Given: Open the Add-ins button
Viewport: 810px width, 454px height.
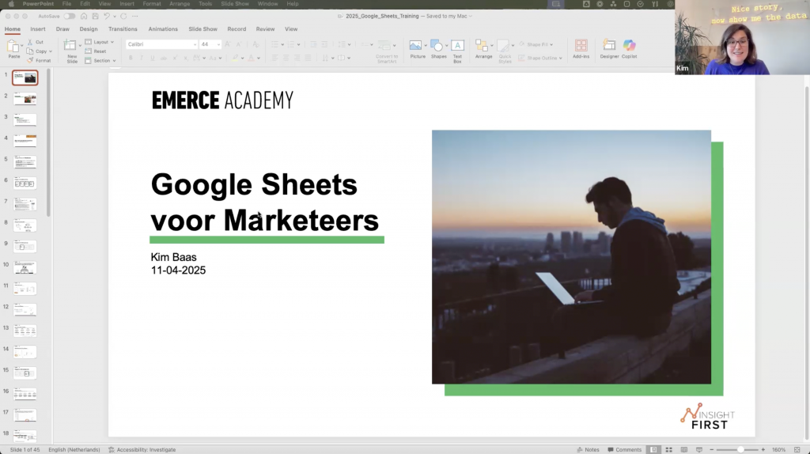Looking at the screenshot, I should coord(581,50).
